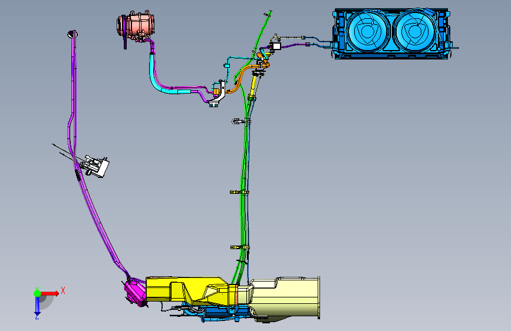Click the red X axis arrow of the triad
This screenshot has width=511, height=331.
pos(50,293)
